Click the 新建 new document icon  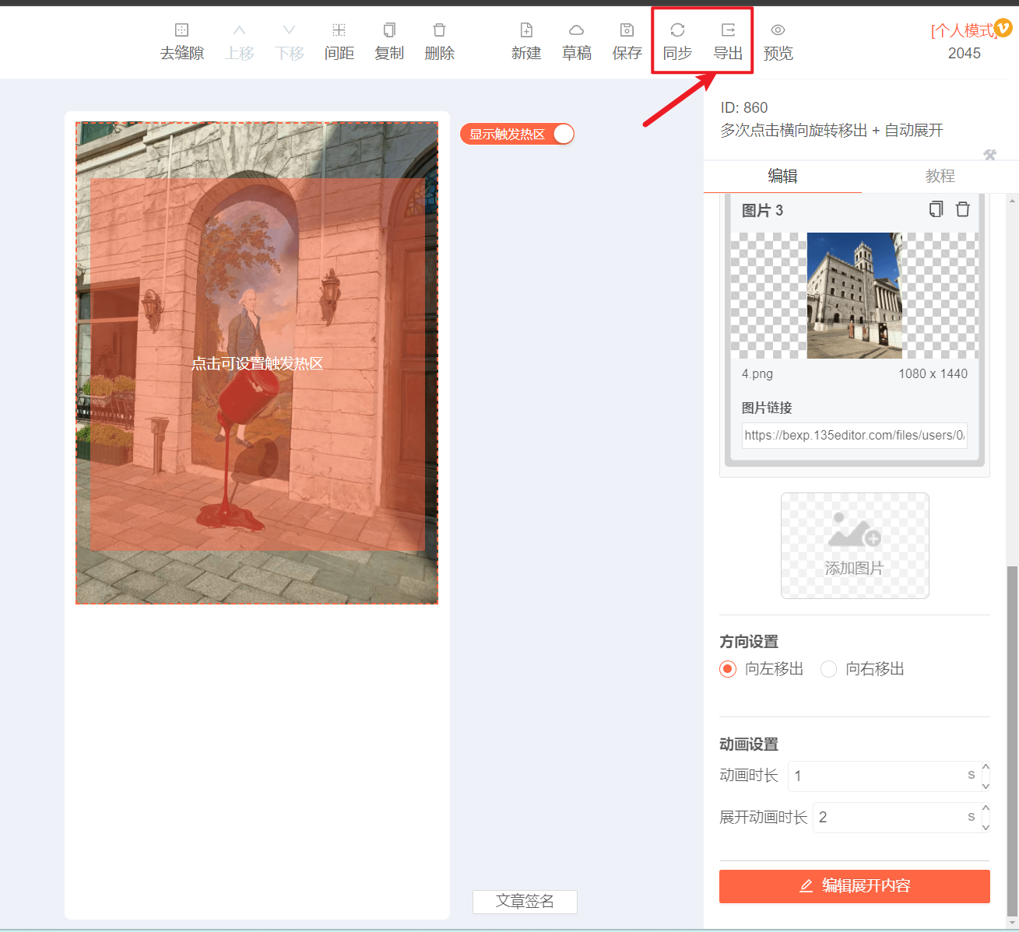[x=526, y=30]
